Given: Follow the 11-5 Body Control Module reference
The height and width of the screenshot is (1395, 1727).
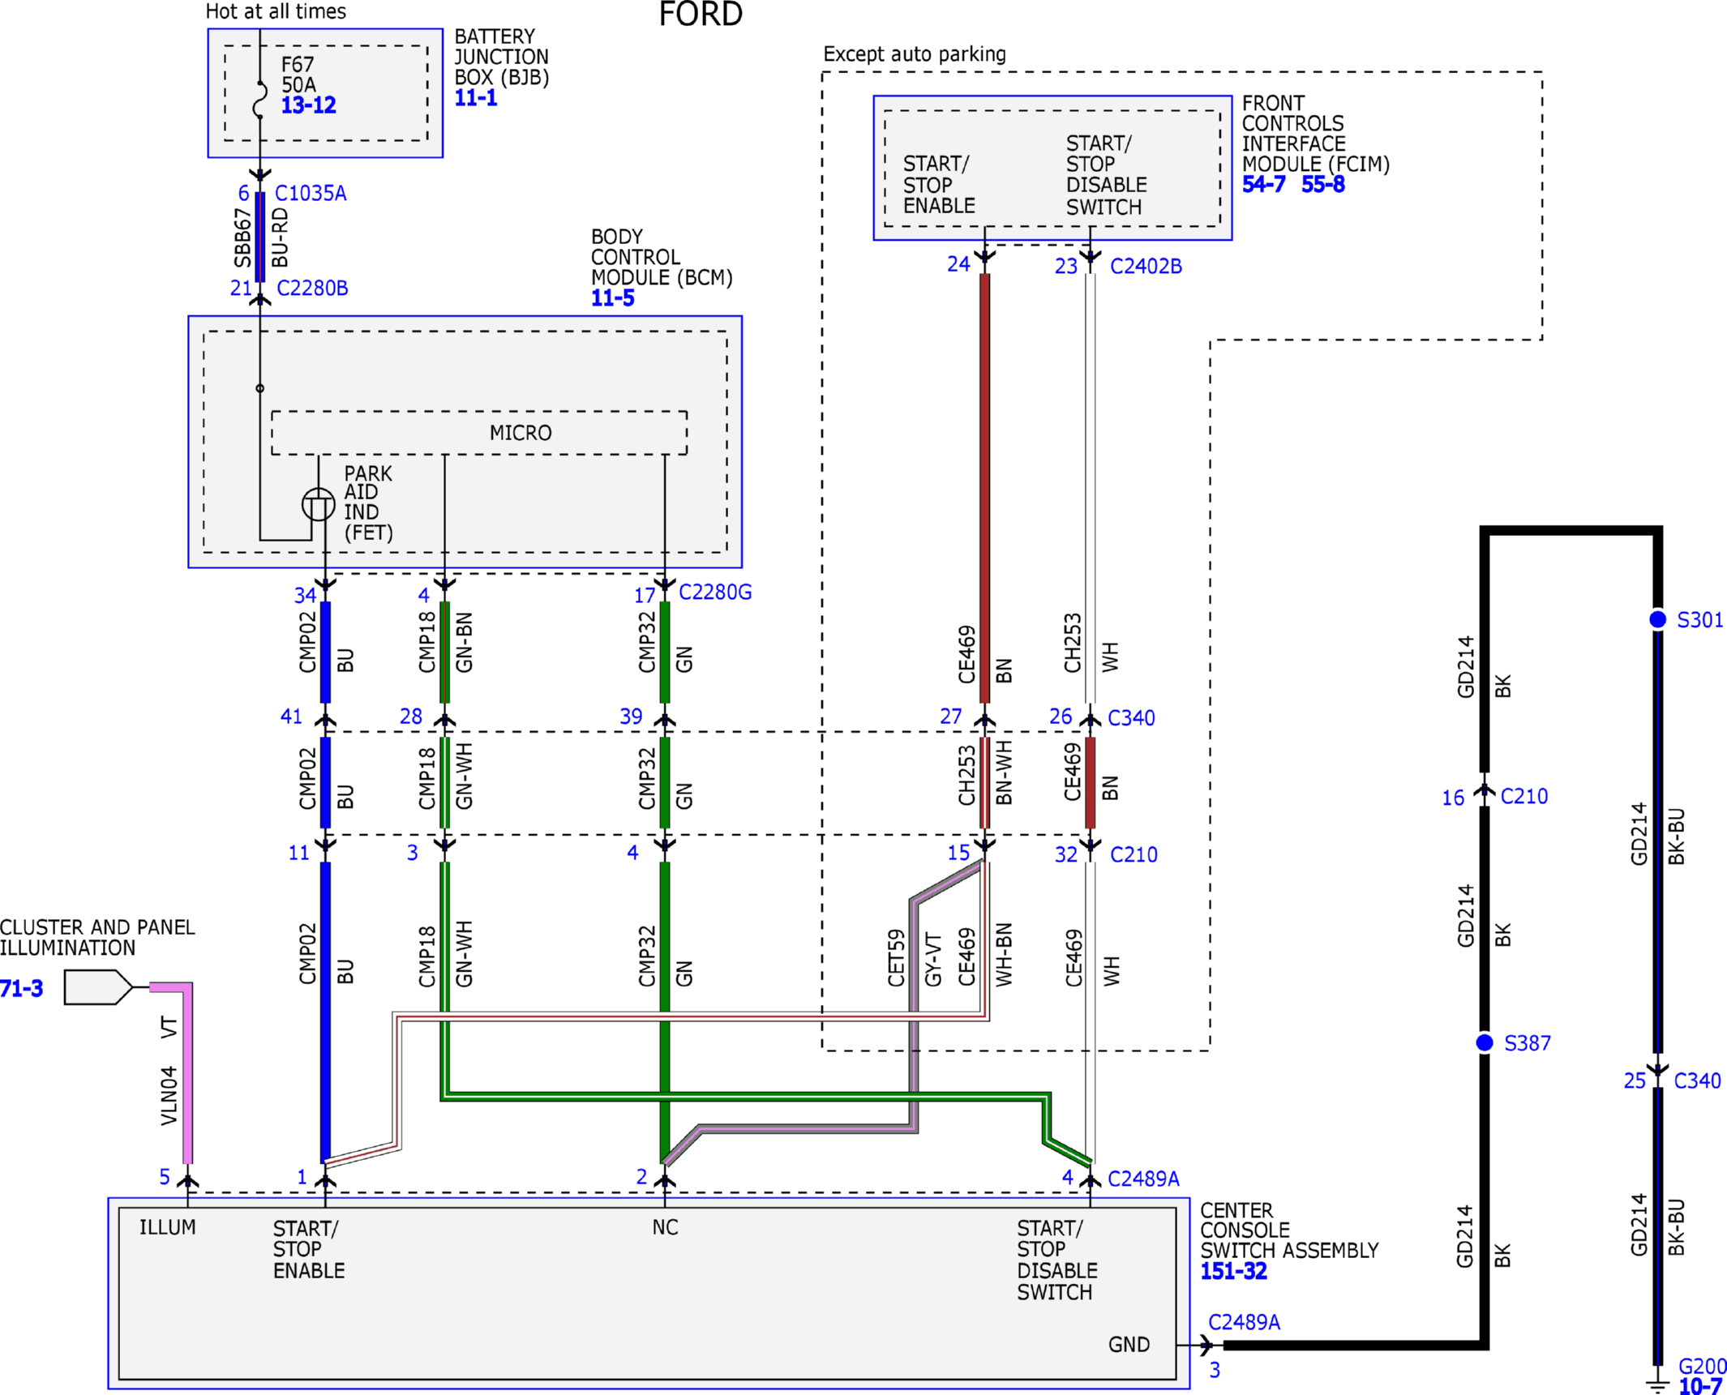Looking at the screenshot, I should [612, 298].
